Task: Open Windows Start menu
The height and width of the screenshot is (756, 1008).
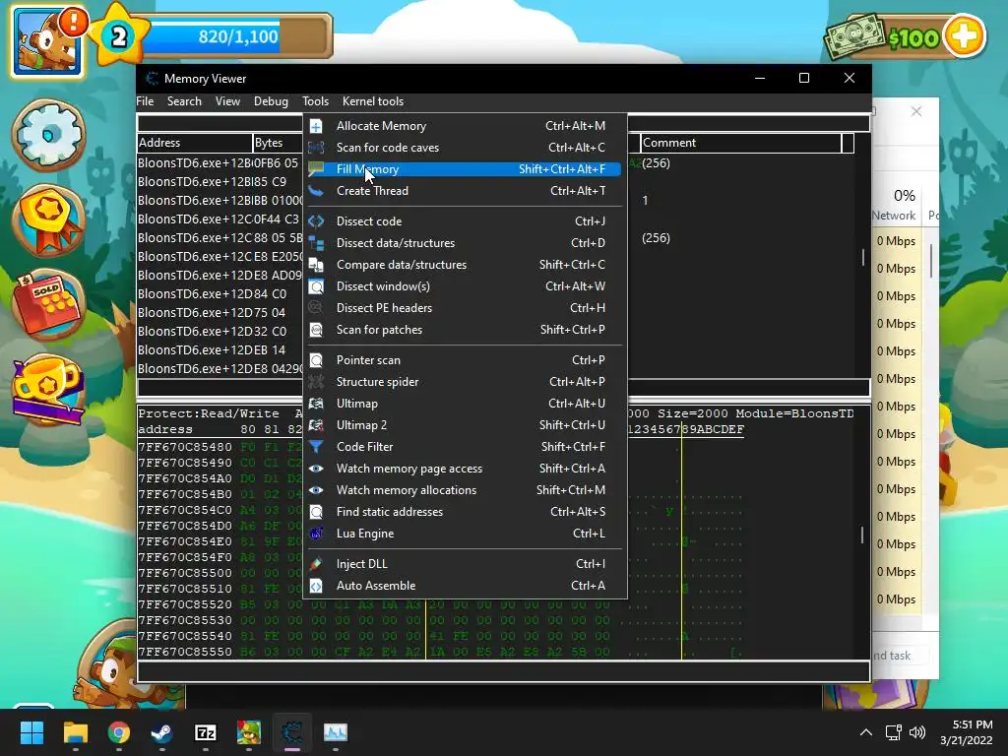Action: coord(31,732)
